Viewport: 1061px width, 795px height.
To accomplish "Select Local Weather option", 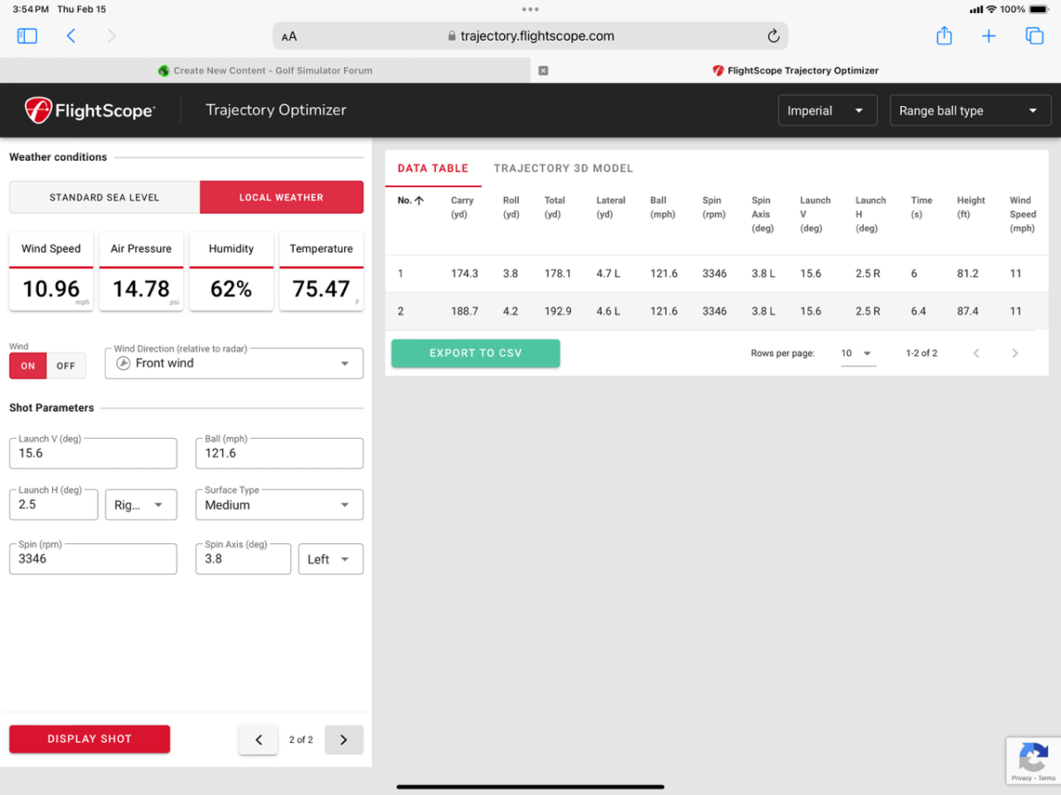I will click(281, 197).
